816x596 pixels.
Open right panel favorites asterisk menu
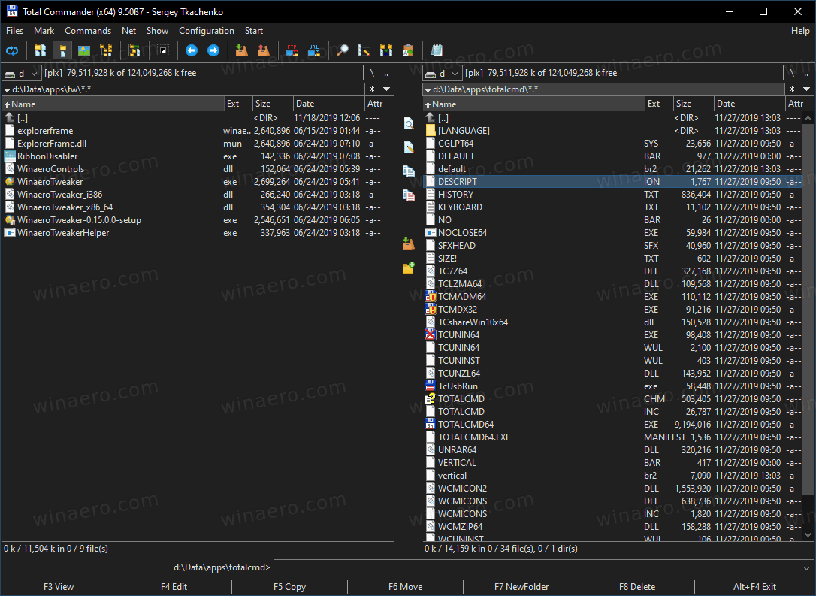(792, 89)
